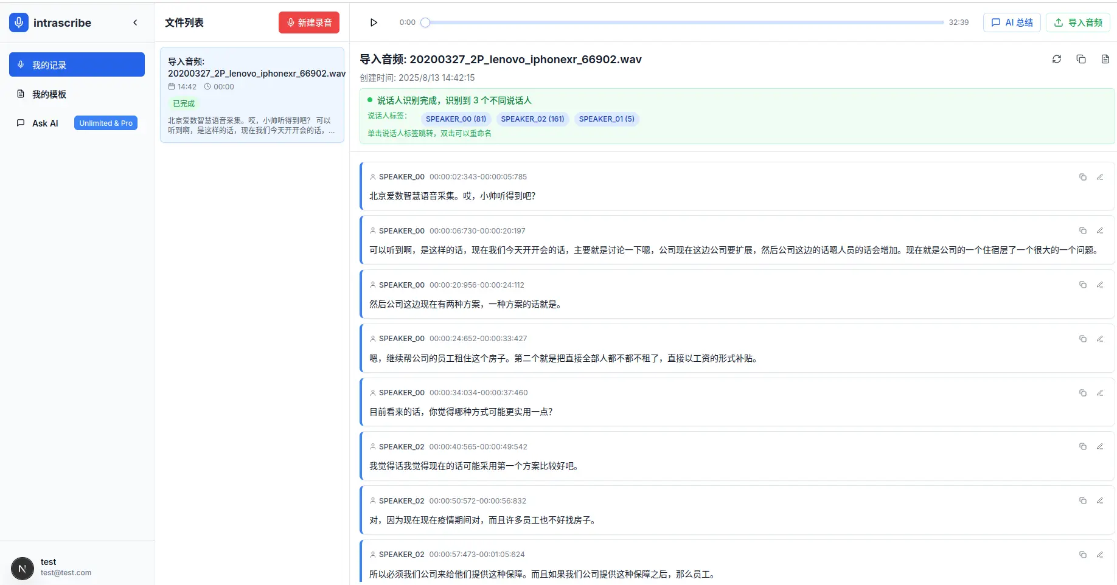Click the refresh icon beside the title
This screenshot has width=1117, height=585.
pos(1057,59)
